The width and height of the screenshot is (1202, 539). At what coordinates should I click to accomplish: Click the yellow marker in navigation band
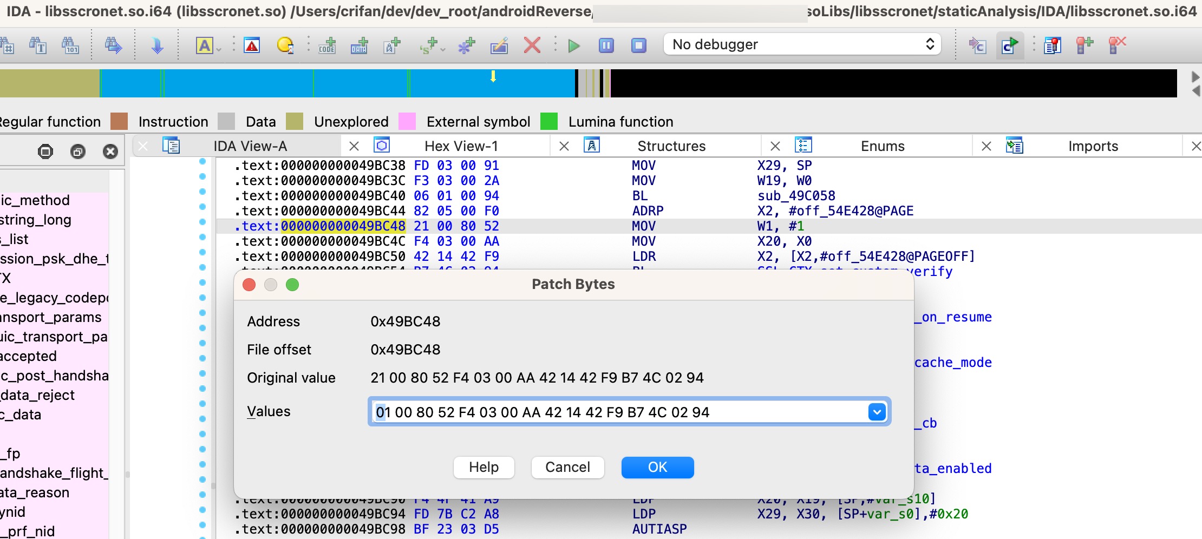pos(493,76)
